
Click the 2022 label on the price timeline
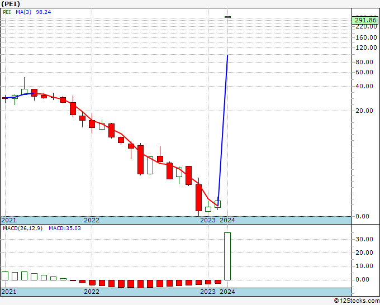tap(92, 220)
